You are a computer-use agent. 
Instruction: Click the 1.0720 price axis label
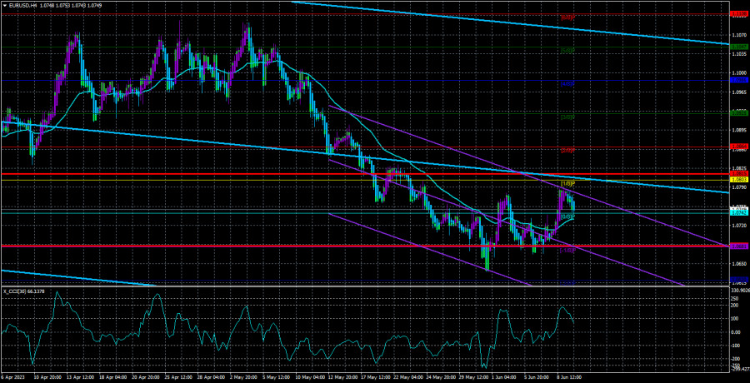739,225
